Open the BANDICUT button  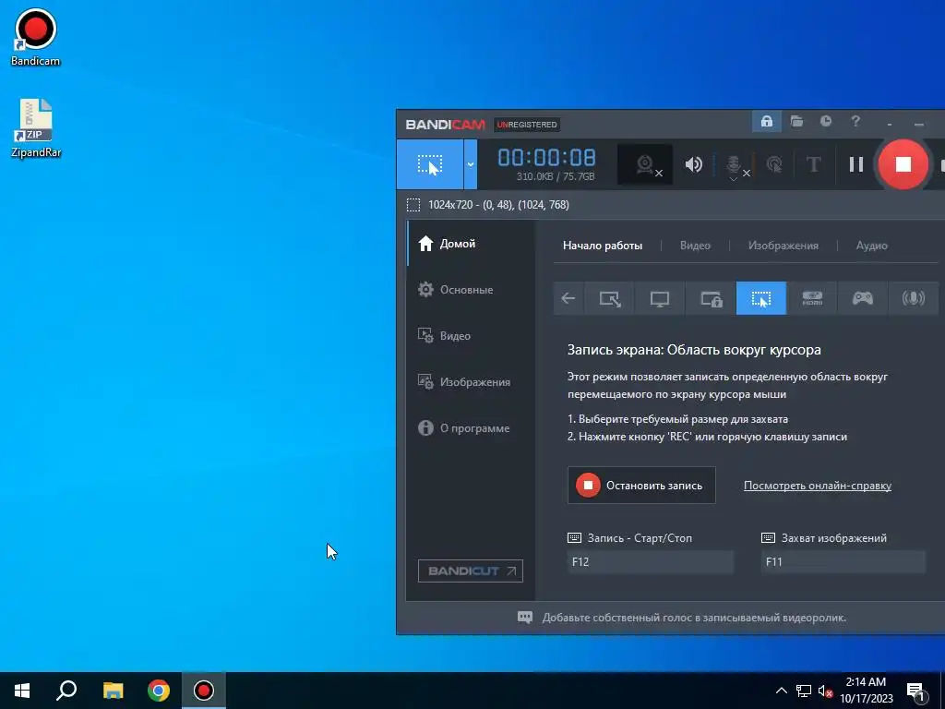470,571
